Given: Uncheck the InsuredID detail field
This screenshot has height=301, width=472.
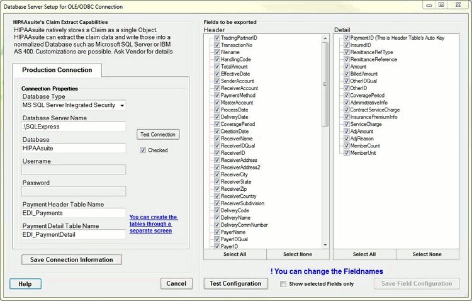Looking at the screenshot, I should click(347, 45).
